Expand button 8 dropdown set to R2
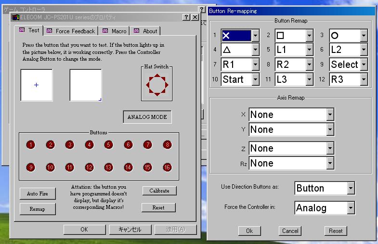This screenshot has height=244, width=378. [x=294, y=64]
